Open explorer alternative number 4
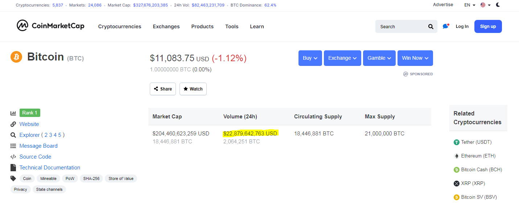The image size is (519, 206). point(55,135)
